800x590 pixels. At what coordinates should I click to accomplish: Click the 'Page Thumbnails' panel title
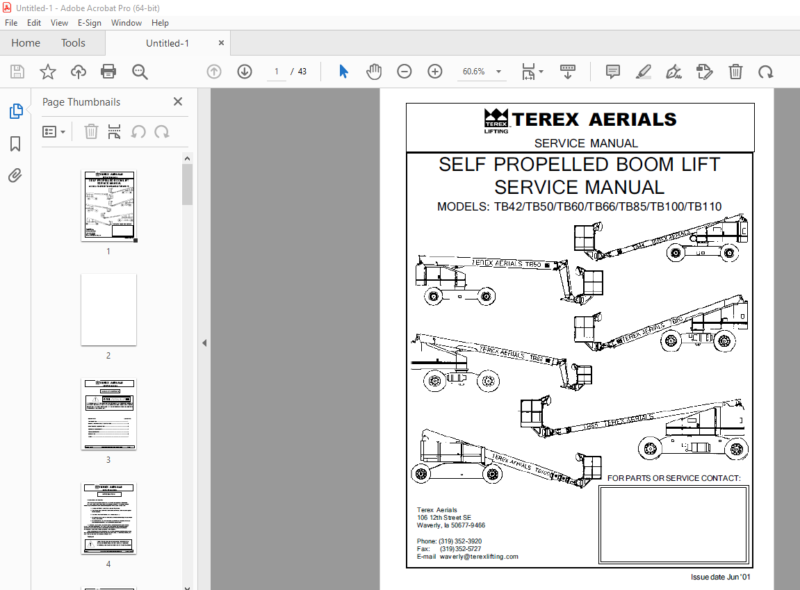point(81,102)
